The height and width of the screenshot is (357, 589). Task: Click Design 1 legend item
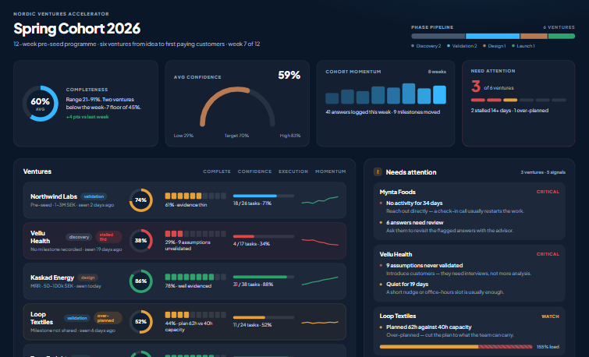[x=495, y=46]
